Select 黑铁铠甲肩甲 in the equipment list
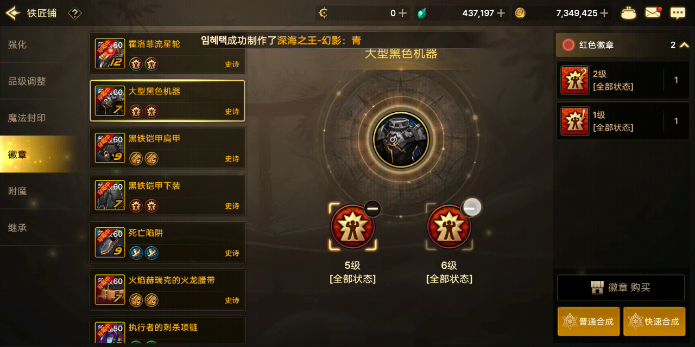The width and height of the screenshot is (695, 347). coord(167,148)
